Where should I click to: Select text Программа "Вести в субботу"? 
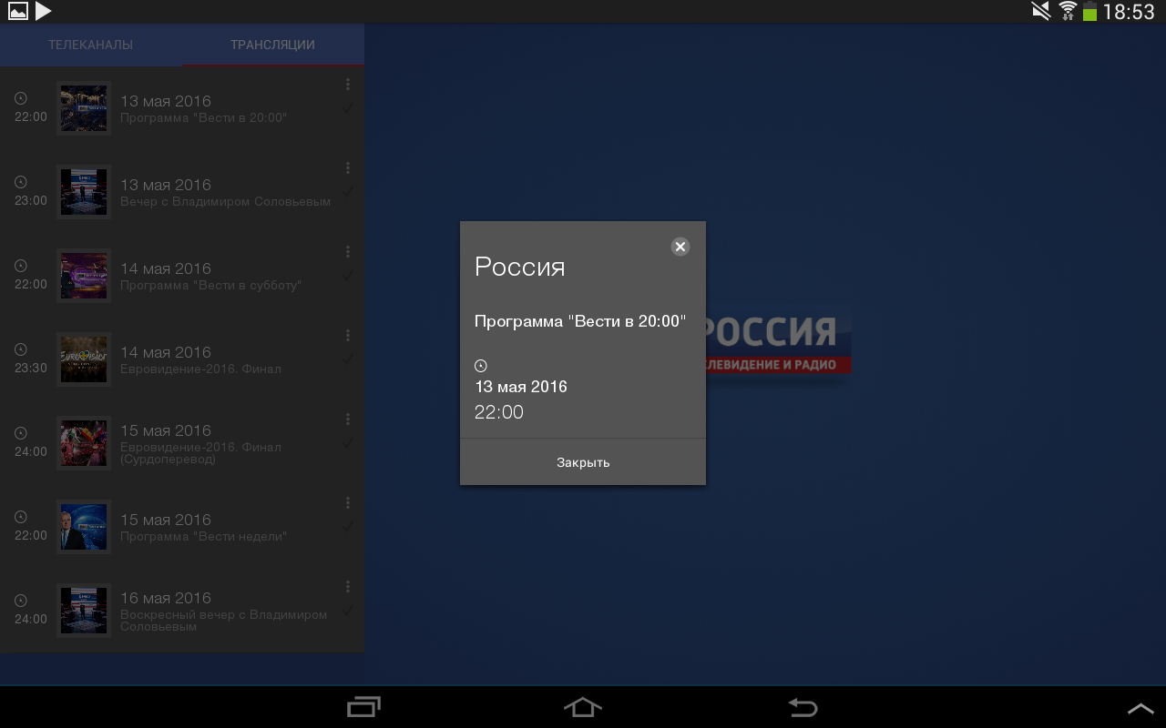click(x=210, y=286)
